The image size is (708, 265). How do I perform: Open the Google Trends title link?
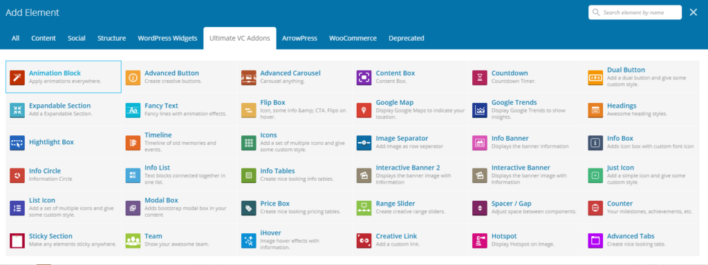click(514, 102)
